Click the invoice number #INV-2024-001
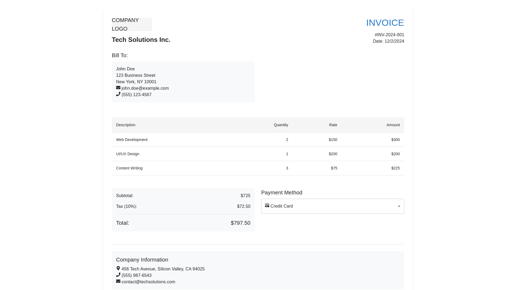Image resolution: width=516 pixels, height=290 pixels. pos(389,35)
